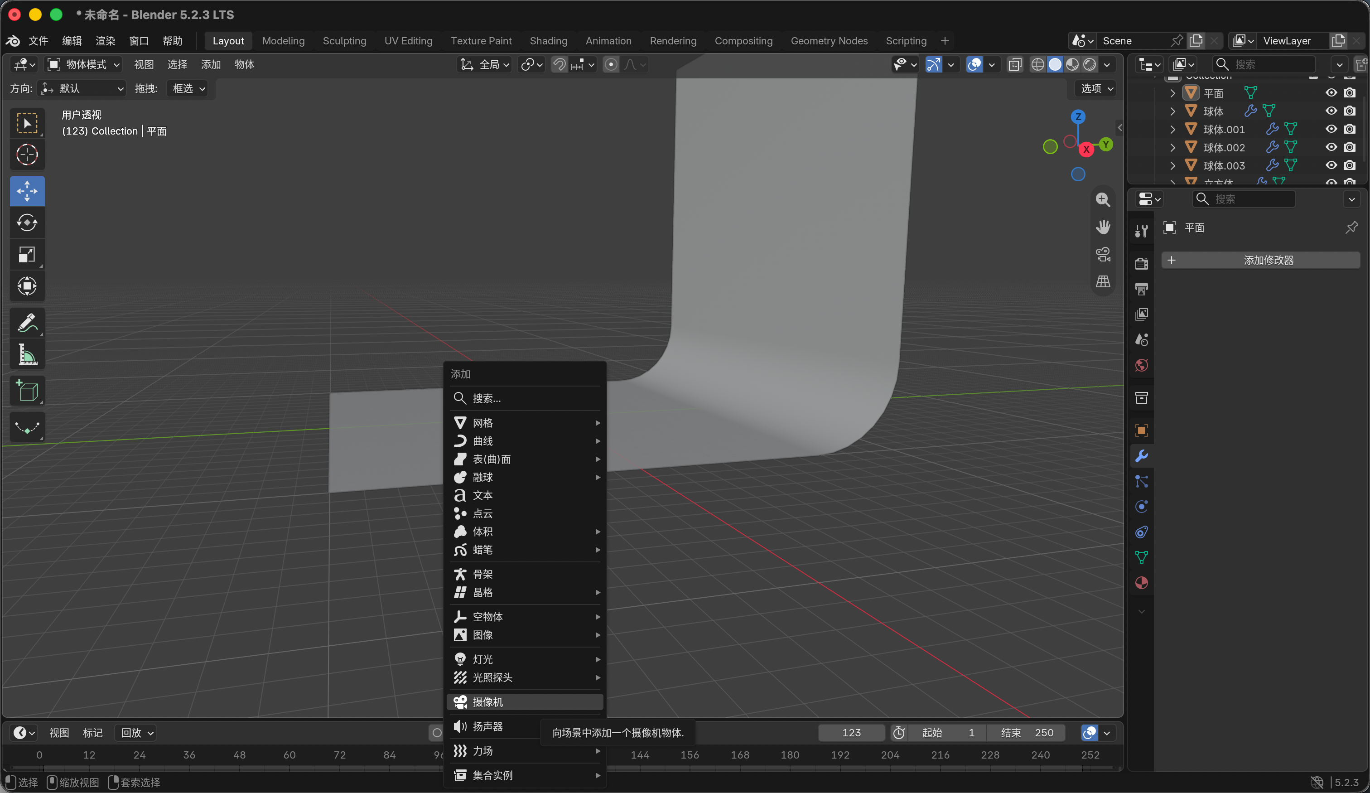Toggle proportional editing button
The height and width of the screenshot is (793, 1370).
[x=611, y=65]
